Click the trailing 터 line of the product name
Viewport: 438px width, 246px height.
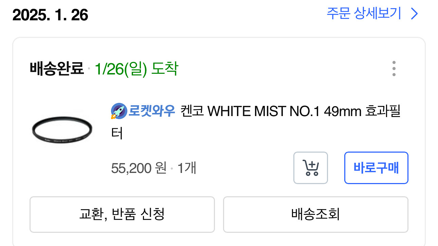click(117, 134)
